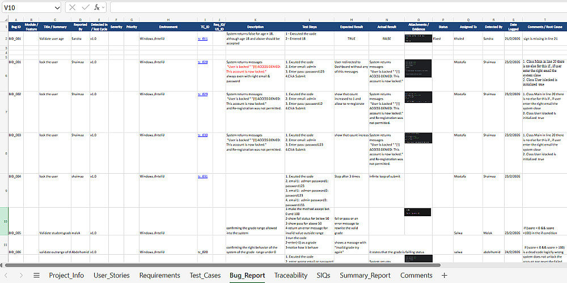Select column A header
The height and width of the screenshot is (283, 567).
click(16, 19)
